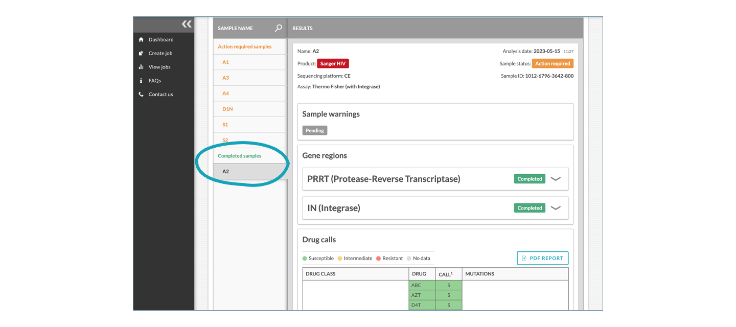Select sample A3 in the list

coord(249,78)
